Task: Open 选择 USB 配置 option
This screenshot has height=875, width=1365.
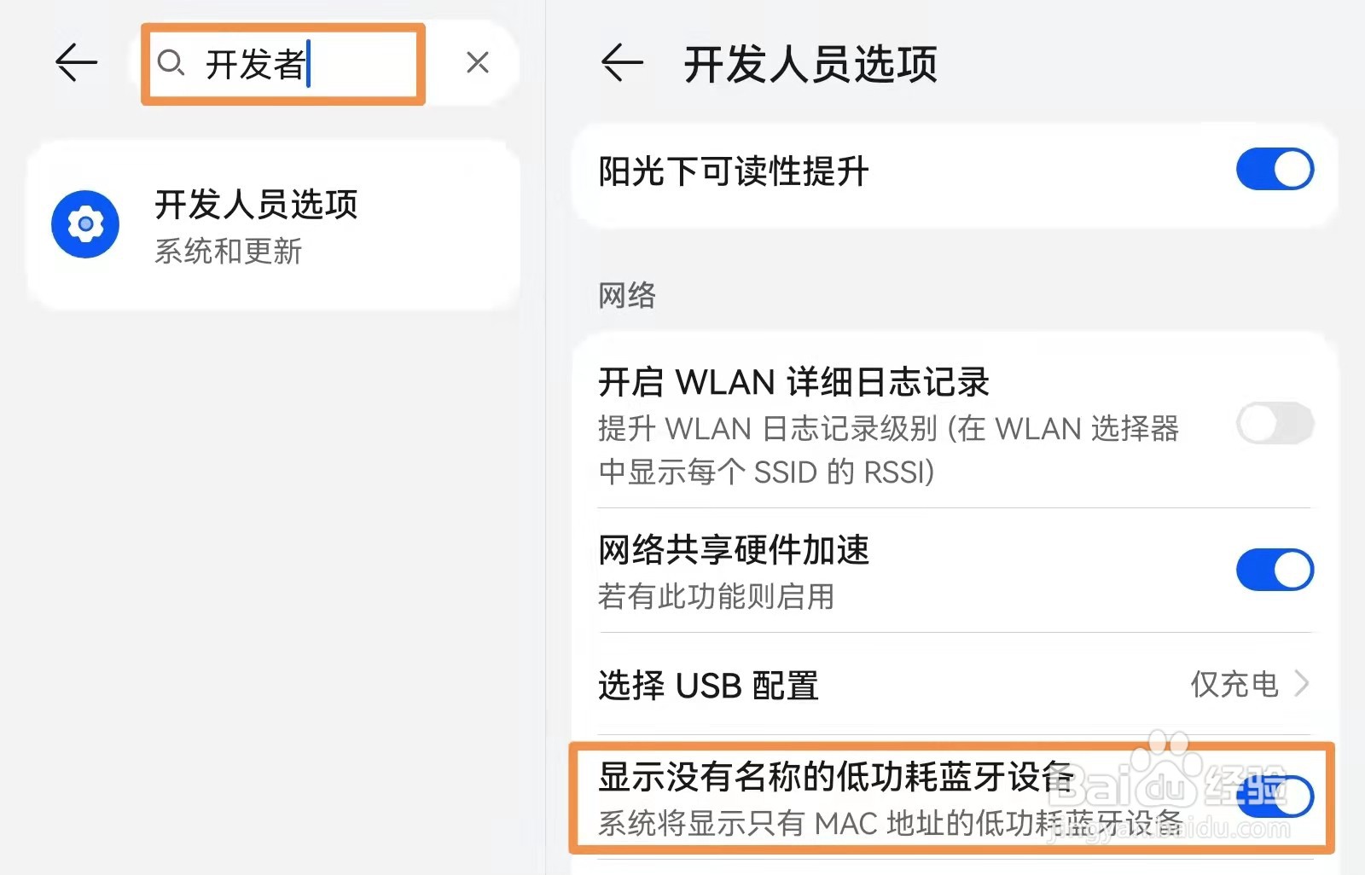Action: click(954, 684)
